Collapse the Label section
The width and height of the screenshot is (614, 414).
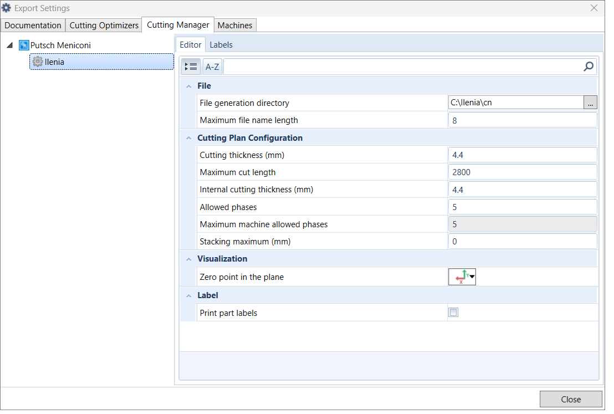(x=189, y=296)
